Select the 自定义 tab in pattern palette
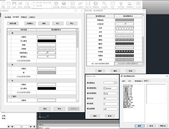Viewport: 169px width, 129px height. tap(146, 81)
